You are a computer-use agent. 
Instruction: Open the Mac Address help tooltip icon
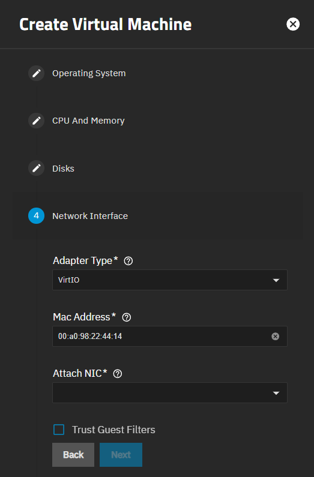point(127,317)
